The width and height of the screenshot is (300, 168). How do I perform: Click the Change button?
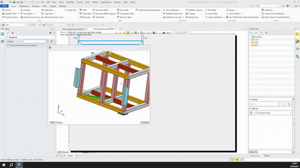pyautogui.click(x=190, y=14)
